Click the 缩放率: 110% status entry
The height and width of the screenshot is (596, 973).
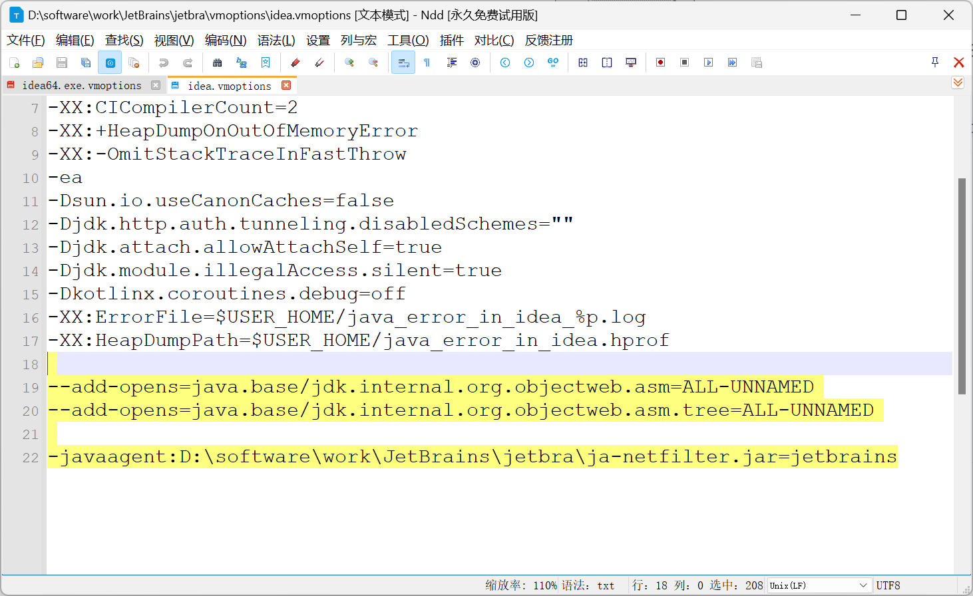point(521,585)
